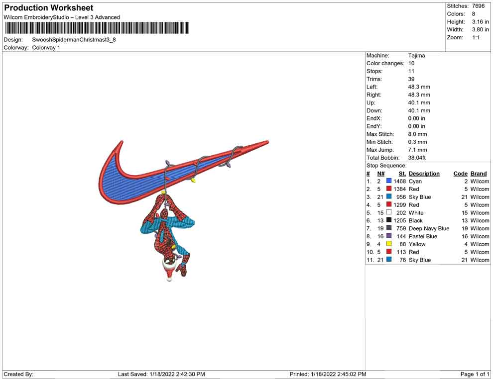
Task: Click the Yellow color swatch in row 9
Action: (389, 244)
